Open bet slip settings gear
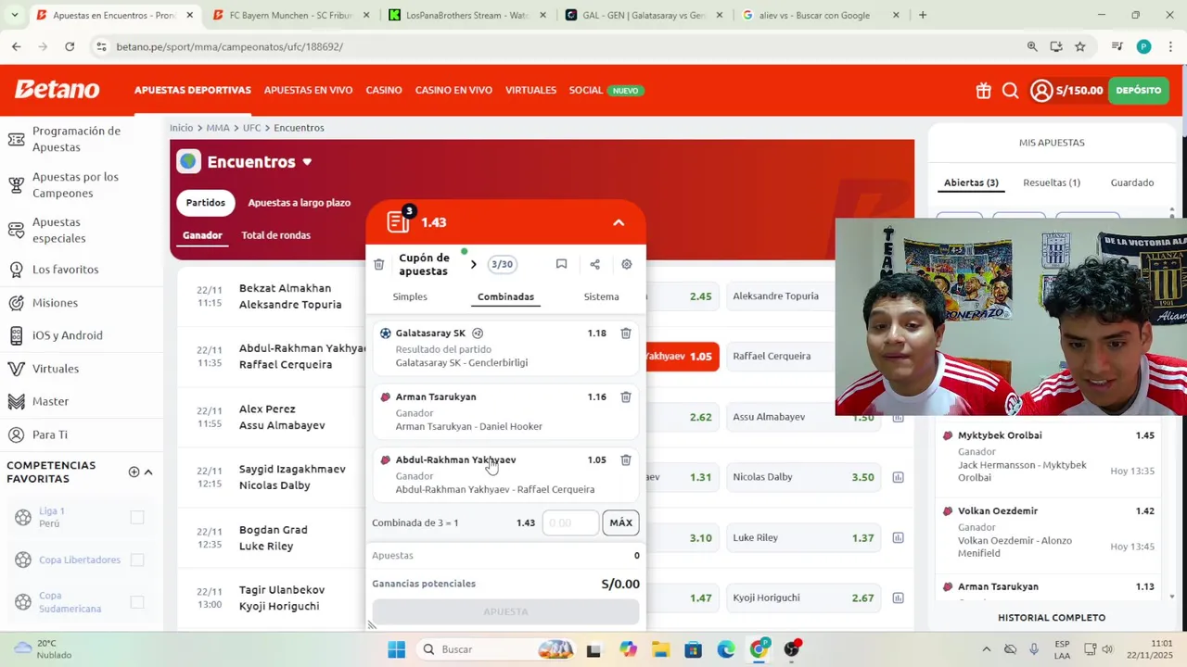This screenshot has width=1187, height=667. pyautogui.click(x=627, y=264)
